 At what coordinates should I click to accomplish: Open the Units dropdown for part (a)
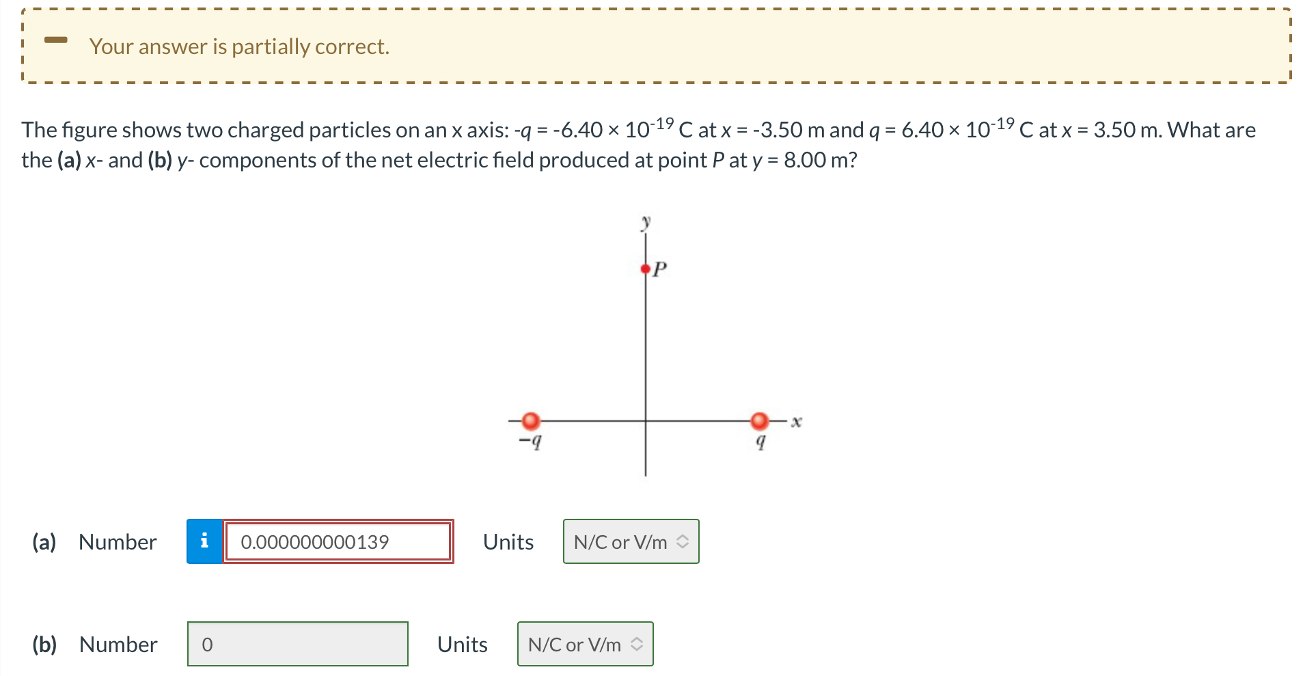point(630,541)
